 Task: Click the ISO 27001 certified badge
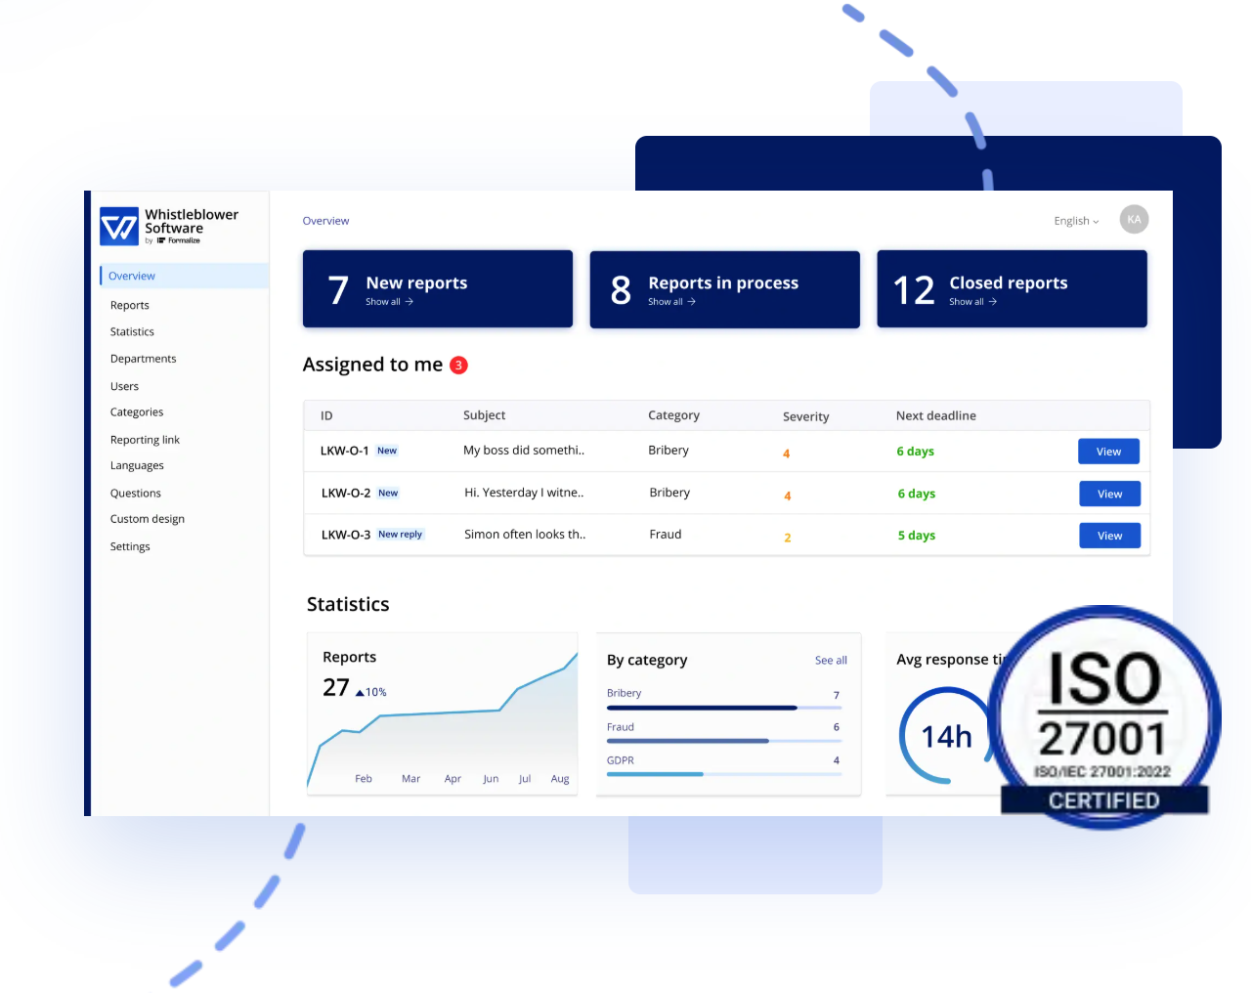pyautogui.click(x=1103, y=718)
